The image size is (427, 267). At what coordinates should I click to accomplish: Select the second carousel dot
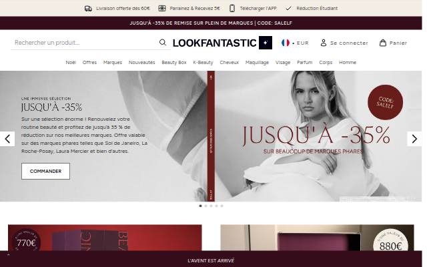[x=206, y=206]
